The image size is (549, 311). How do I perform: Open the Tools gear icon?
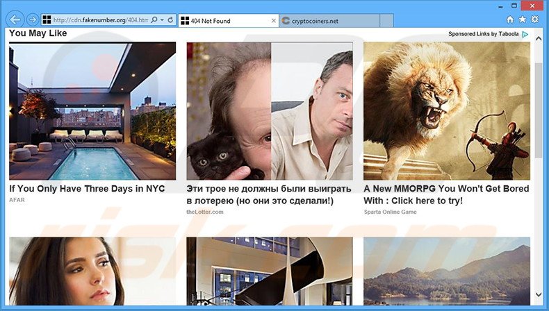[534, 19]
